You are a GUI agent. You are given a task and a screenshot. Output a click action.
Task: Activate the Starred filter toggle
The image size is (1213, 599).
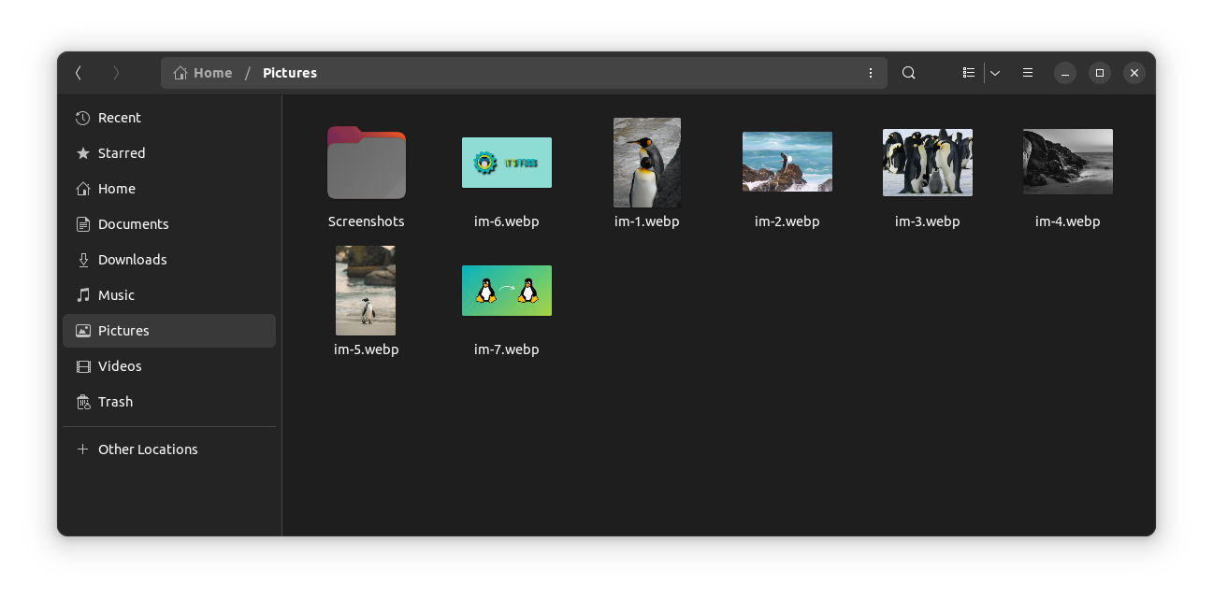(x=82, y=153)
